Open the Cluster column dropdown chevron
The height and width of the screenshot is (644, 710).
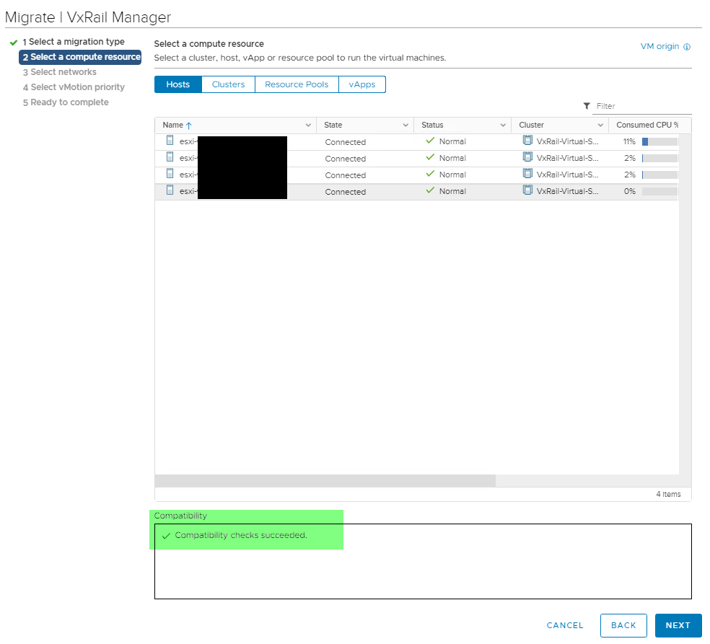pyautogui.click(x=600, y=125)
